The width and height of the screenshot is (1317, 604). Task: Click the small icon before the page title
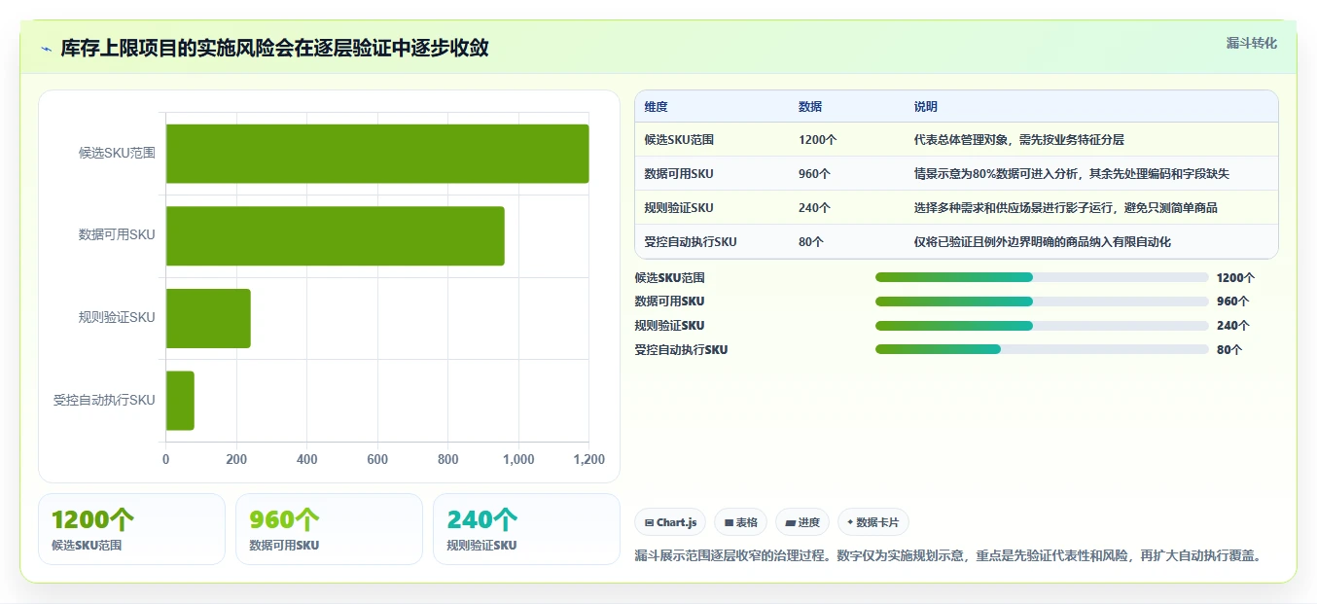[x=46, y=49]
